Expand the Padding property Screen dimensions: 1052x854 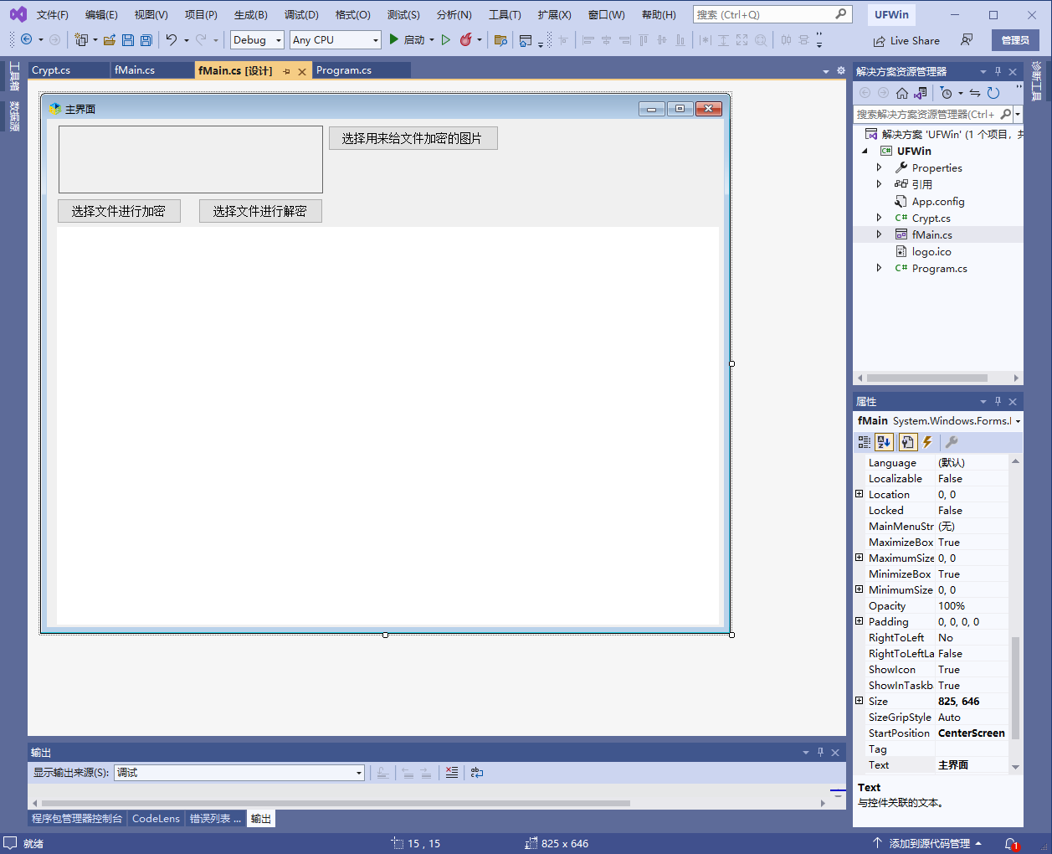pyautogui.click(x=859, y=621)
